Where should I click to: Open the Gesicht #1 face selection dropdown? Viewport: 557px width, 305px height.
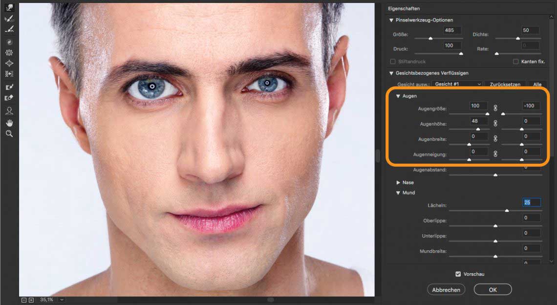[457, 85]
